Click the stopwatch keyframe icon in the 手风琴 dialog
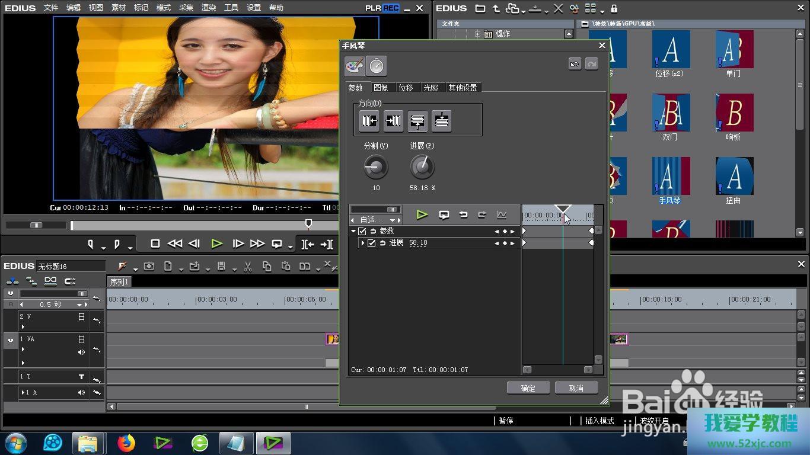This screenshot has width=810, height=455. pyautogui.click(x=377, y=66)
